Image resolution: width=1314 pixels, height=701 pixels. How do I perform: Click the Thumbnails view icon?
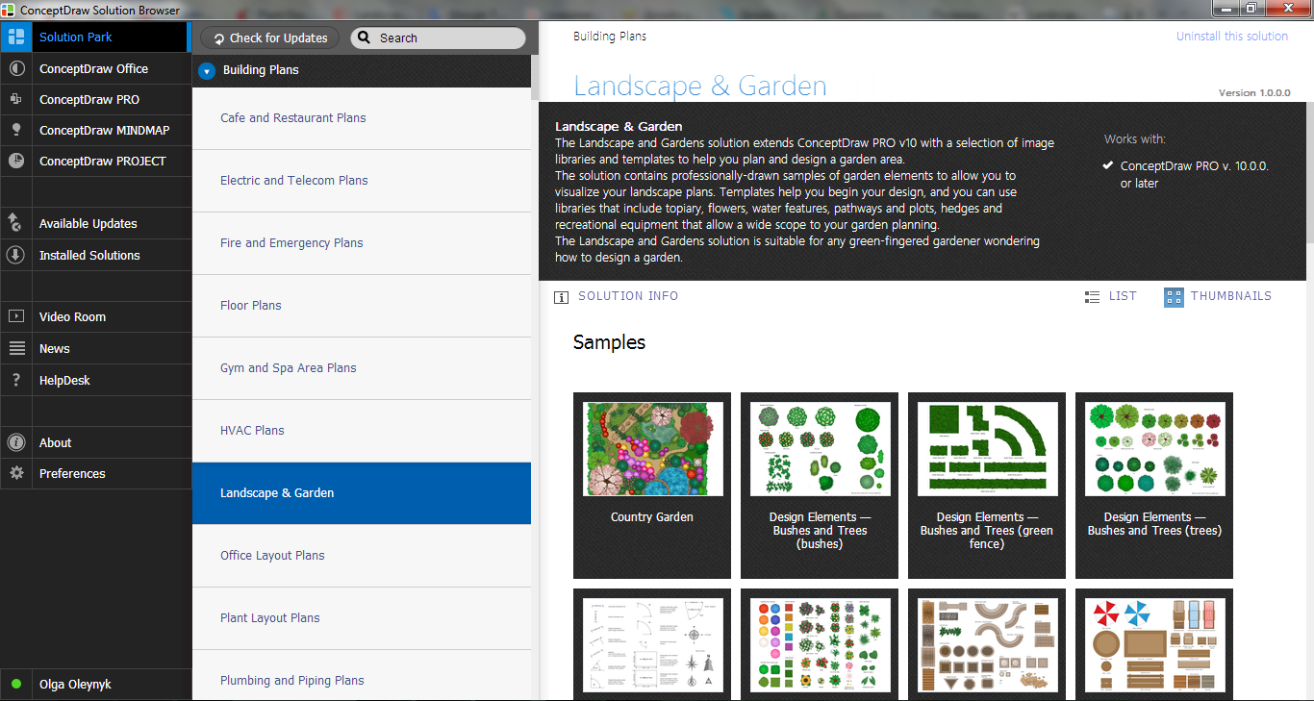pos(1174,297)
